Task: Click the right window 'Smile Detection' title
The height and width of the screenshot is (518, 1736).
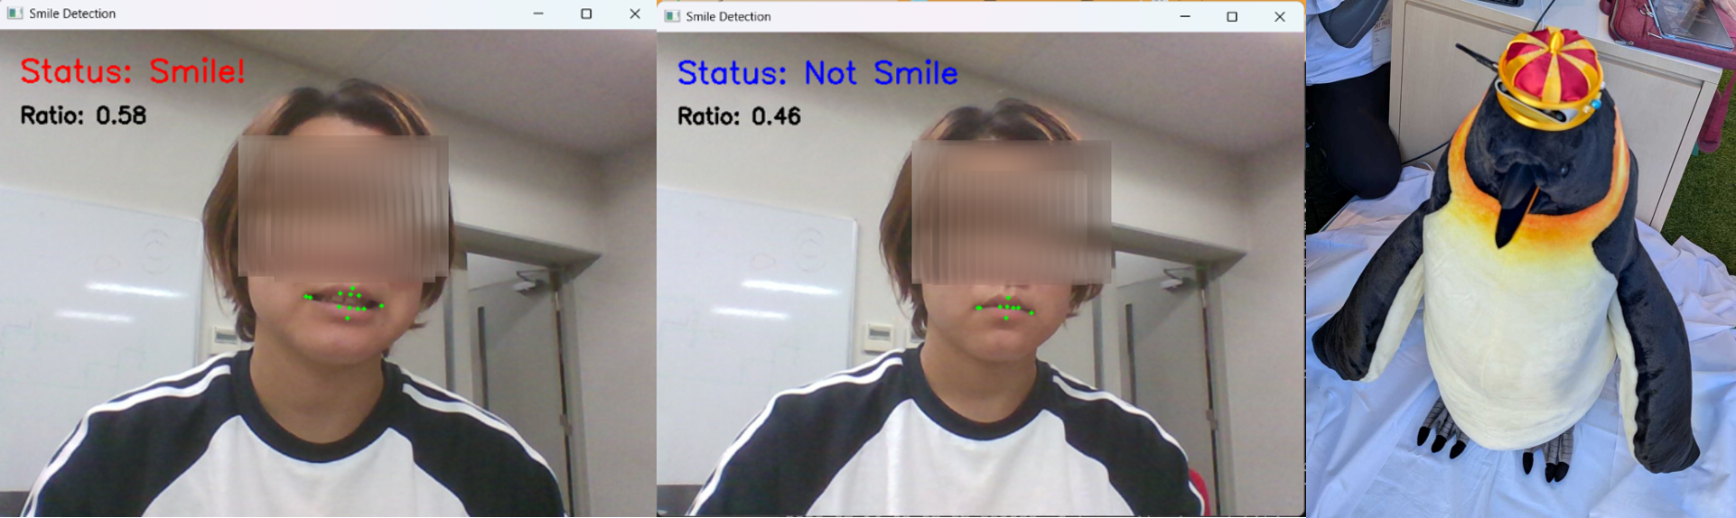Action: coord(728,16)
